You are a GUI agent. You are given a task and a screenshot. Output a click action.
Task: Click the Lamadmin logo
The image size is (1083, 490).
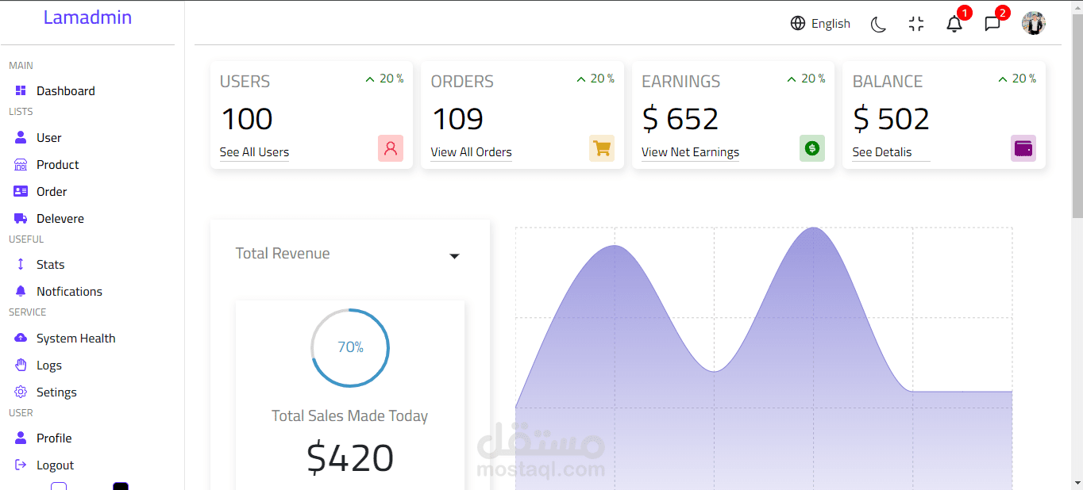pos(87,17)
